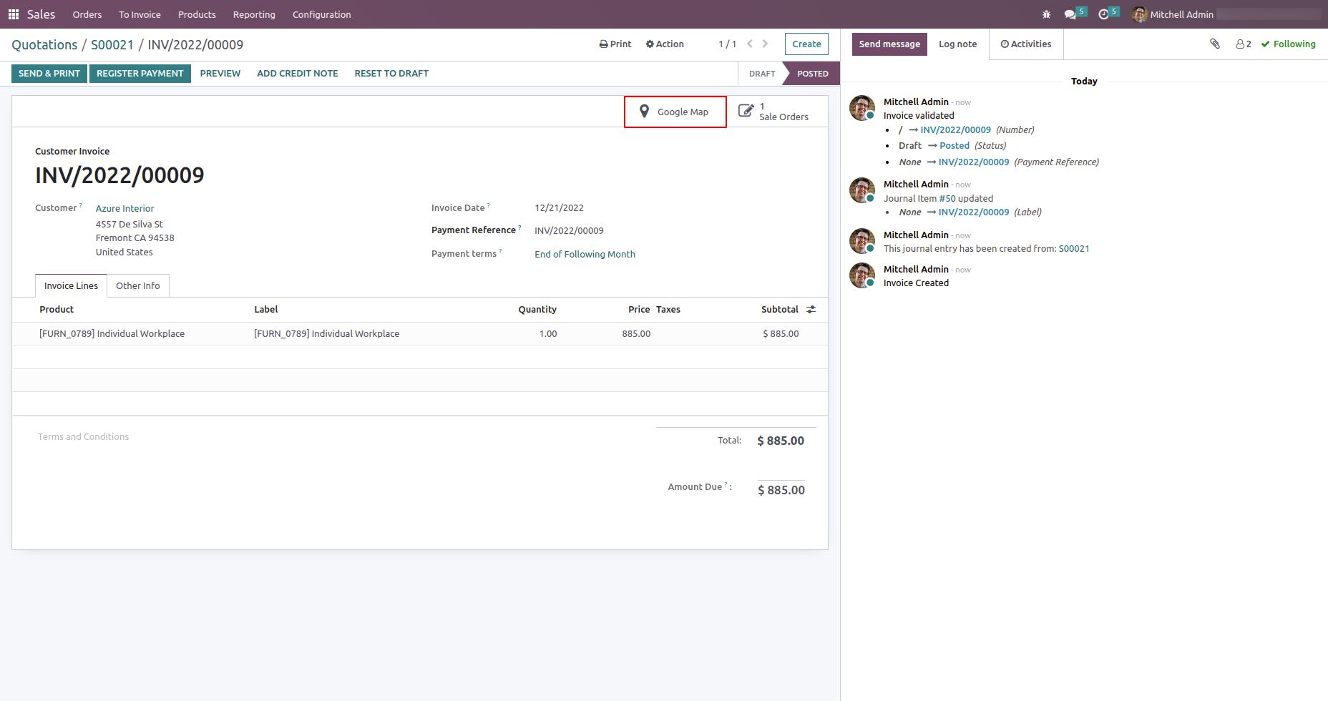Click the quantity 1.00 cell
Viewport: 1328px width, 701px height.
pos(548,334)
